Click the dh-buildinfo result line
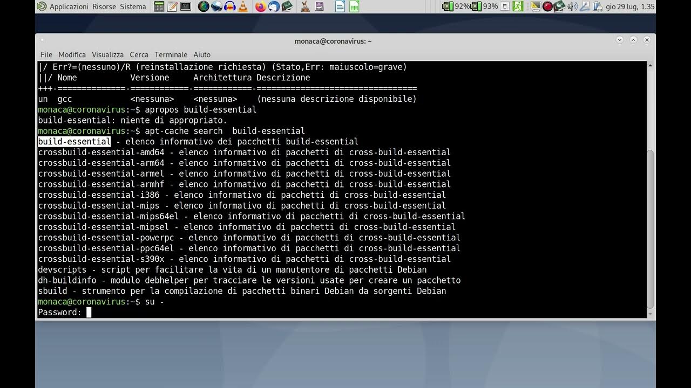 pyautogui.click(x=249, y=280)
